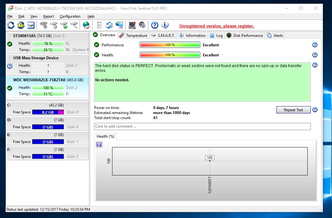Click the refresh icon with yellow warning triangle
332x218 pixels.
(21, 25)
